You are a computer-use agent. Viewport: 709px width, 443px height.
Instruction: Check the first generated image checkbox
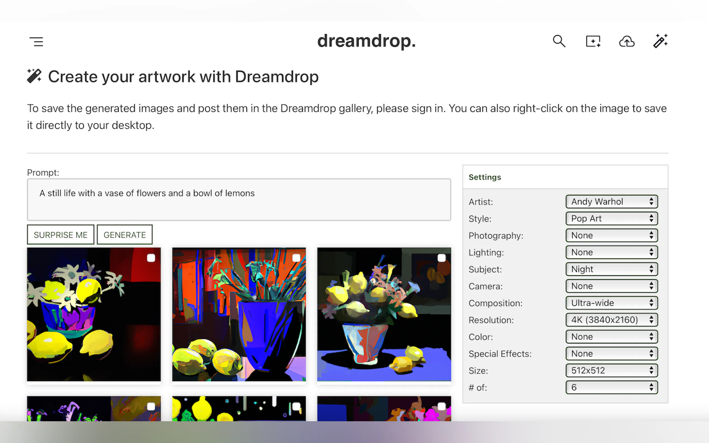pos(151,258)
